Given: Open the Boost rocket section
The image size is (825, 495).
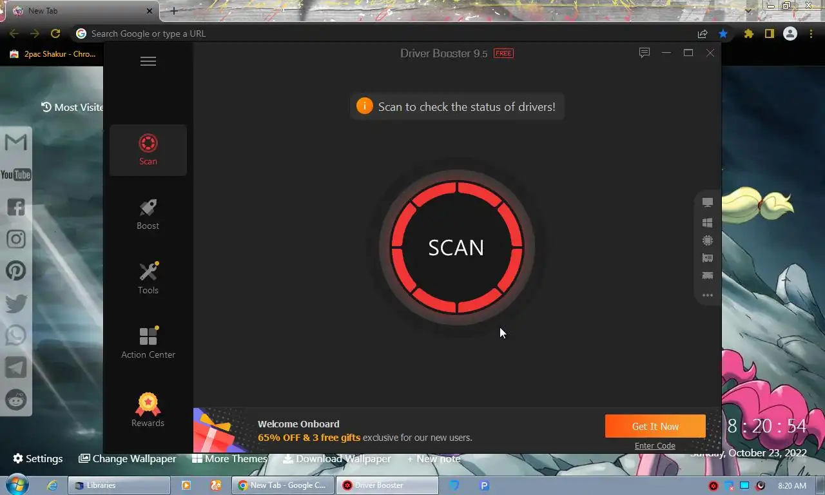Looking at the screenshot, I should click(x=148, y=215).
